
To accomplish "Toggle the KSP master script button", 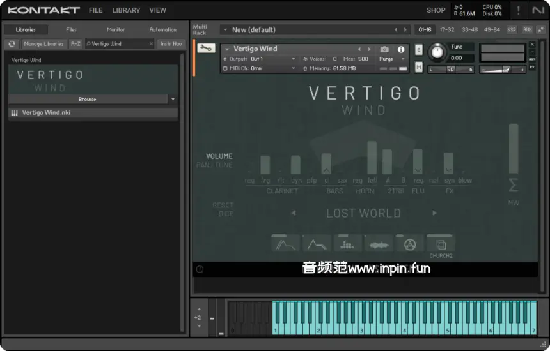I will click(x=512, y=29).
